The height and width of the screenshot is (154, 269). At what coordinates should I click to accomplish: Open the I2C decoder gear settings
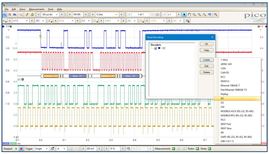23,79
